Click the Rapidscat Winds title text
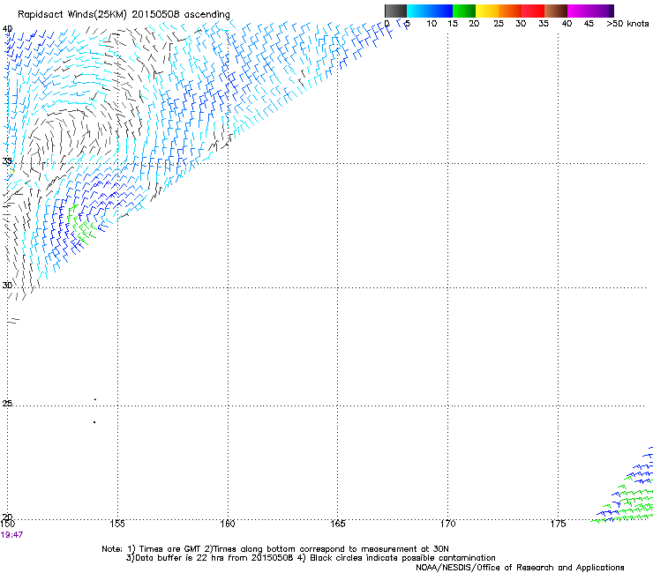 click(124, 14)
